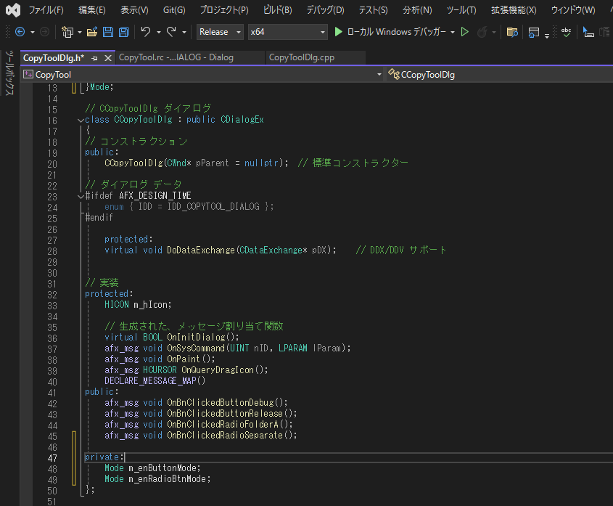Switch to the CopyTool.rc Dialog tab
The width and height of the screenshot is (613, 506).
point(176,57)
